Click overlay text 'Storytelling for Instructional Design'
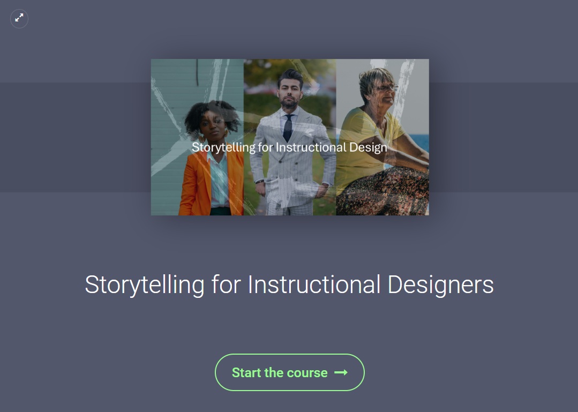This screenshot has height=412, width=578. point(289,147)
